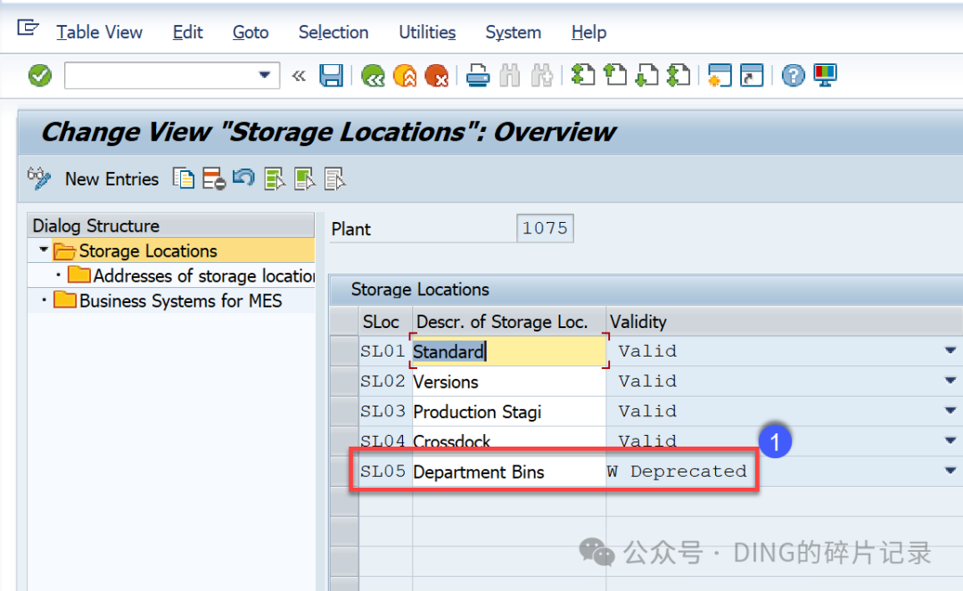Image resolution: width=963 pixels, height=591 pixels.
Task: Collapse the command field with double-chevron icon
Action: tap(299, 76)
